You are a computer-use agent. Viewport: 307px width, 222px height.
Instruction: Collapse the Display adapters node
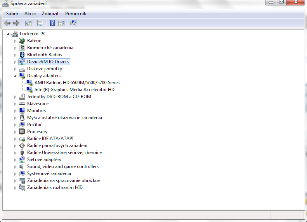15,76
